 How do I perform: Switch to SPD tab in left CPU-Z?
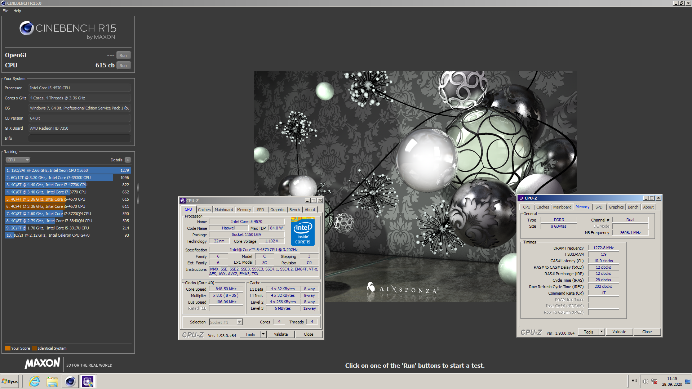pos(261,210)
